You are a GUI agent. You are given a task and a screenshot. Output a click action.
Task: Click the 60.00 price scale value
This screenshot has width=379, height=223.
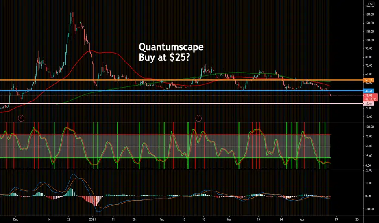pos(370,74)
